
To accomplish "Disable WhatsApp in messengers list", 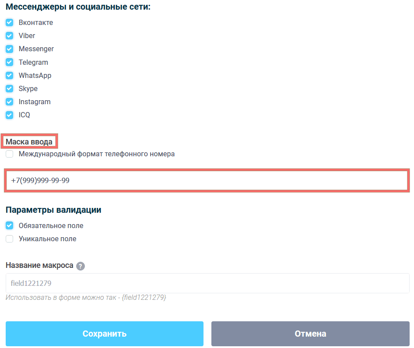I will tap(9, 75).
